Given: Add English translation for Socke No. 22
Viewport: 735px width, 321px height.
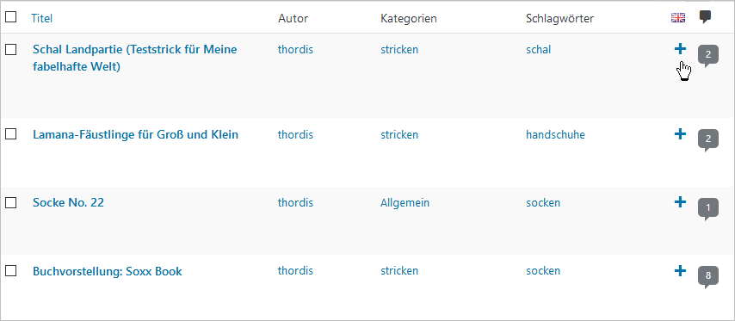Looking at the screenshot, I should coord(680,202).
